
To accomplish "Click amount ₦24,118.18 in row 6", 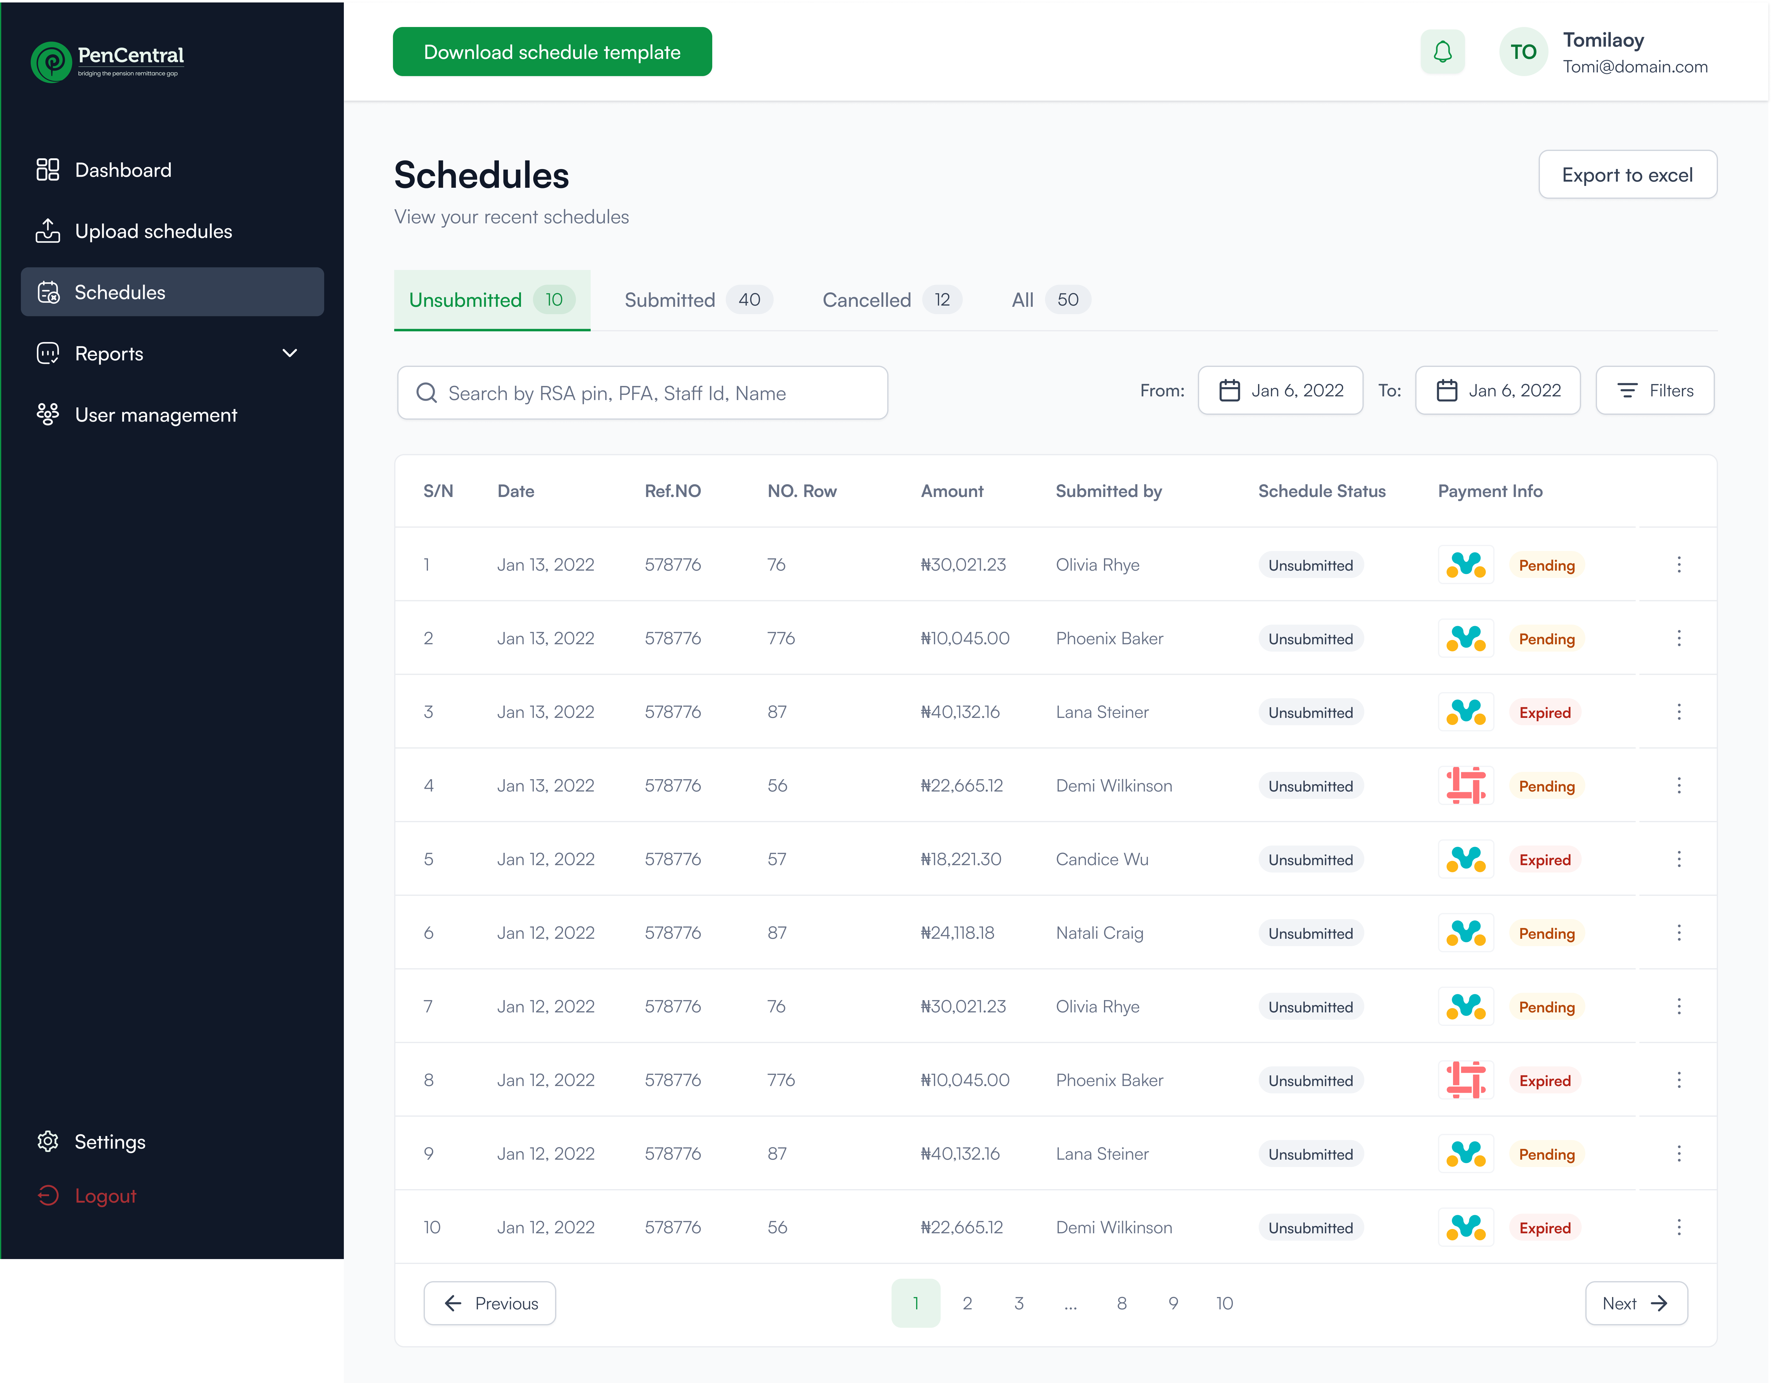I will 958,933.
